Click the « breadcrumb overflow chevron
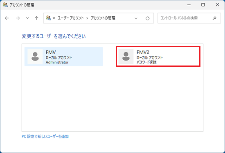This screenshot has height=153, width=225. [x=54, y=18]
